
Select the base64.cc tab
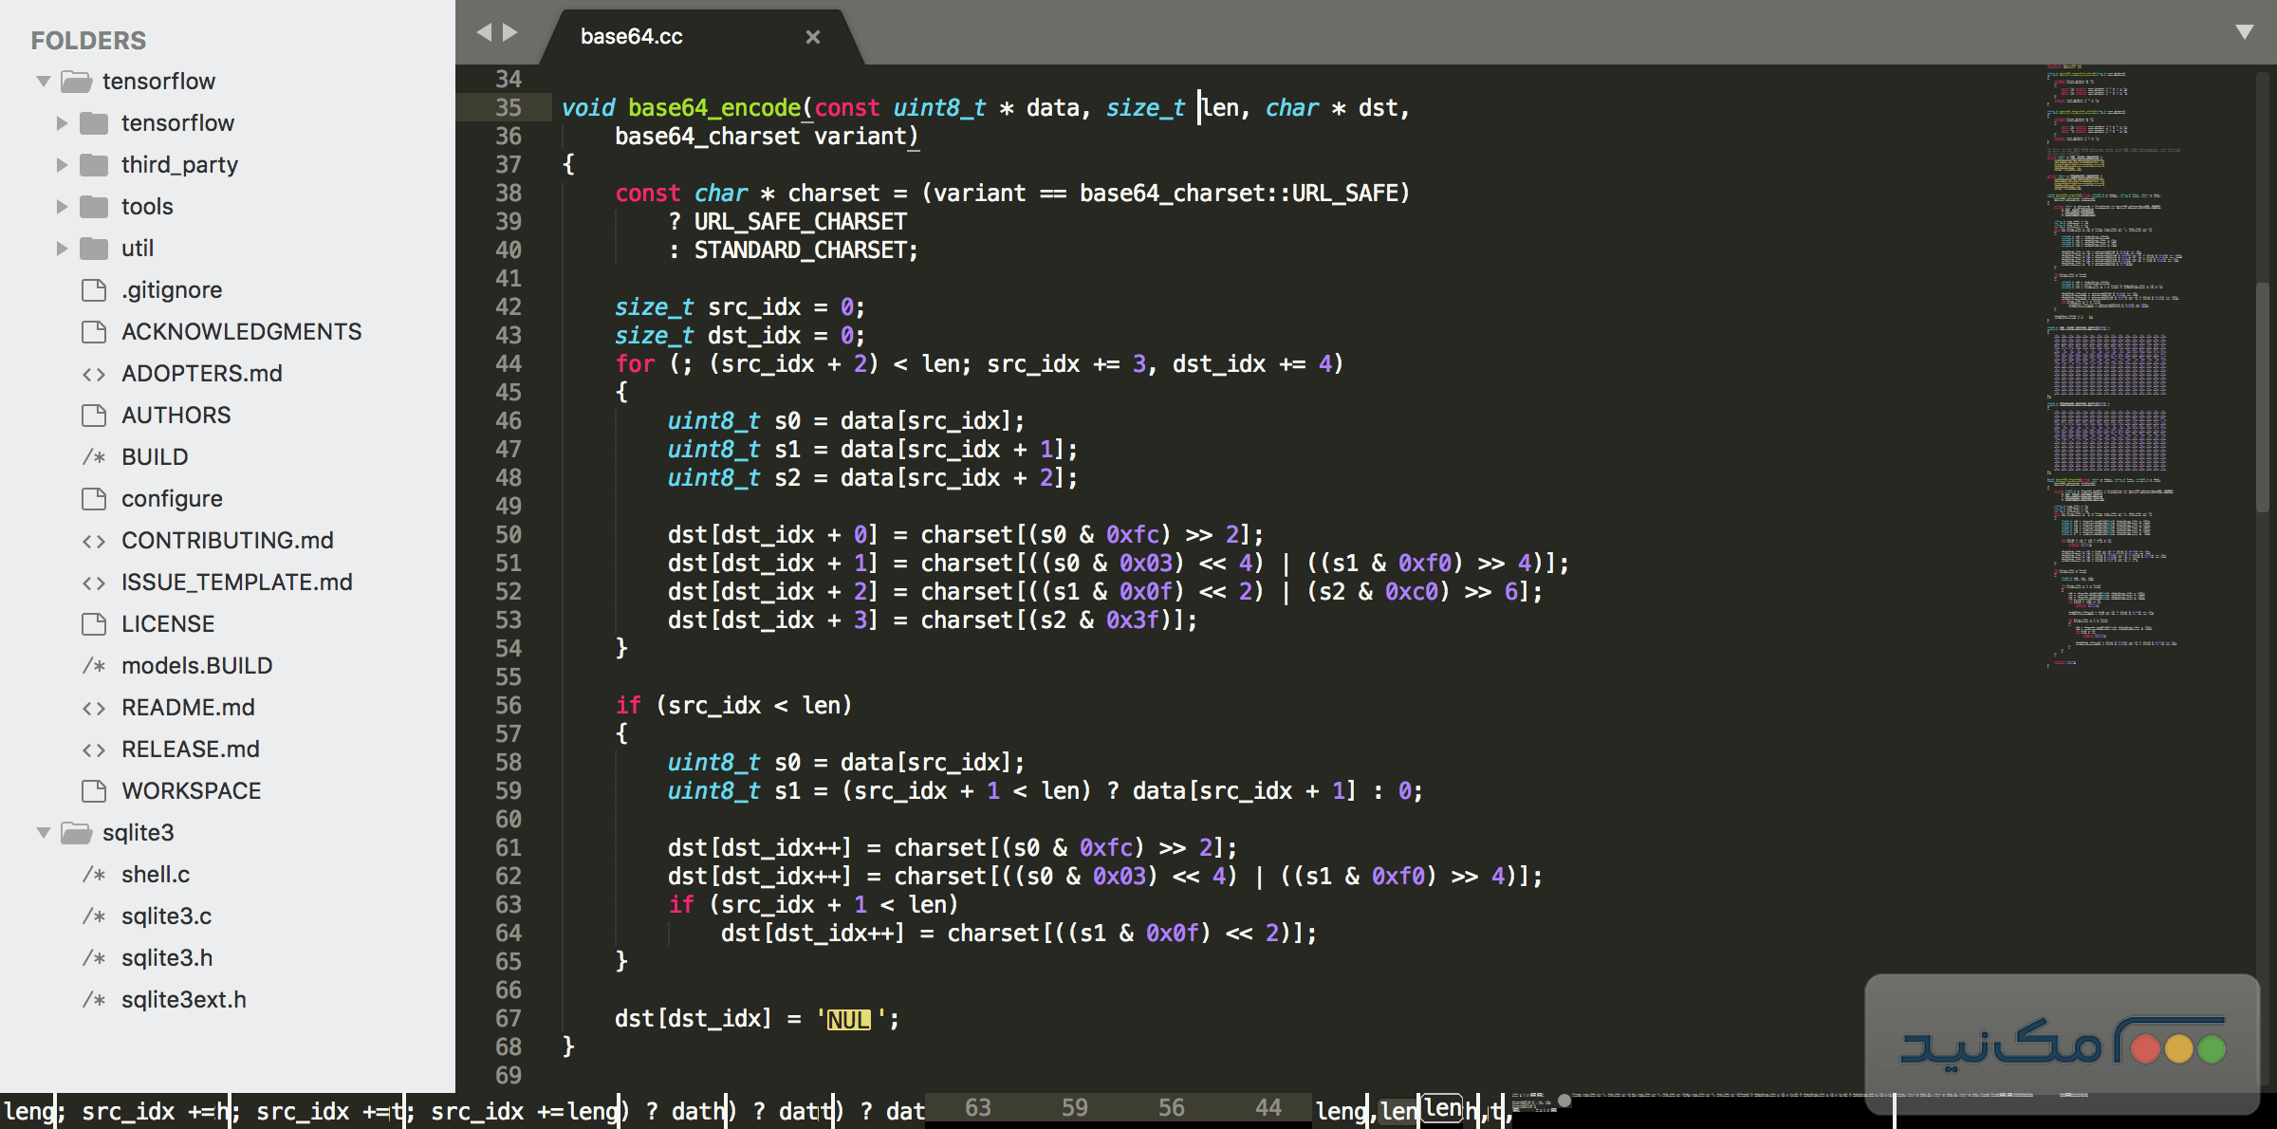coord(631,36)
